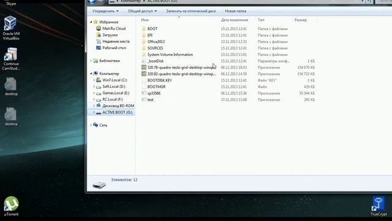Open the Общий доступ dropdown menu

point(142,11)
